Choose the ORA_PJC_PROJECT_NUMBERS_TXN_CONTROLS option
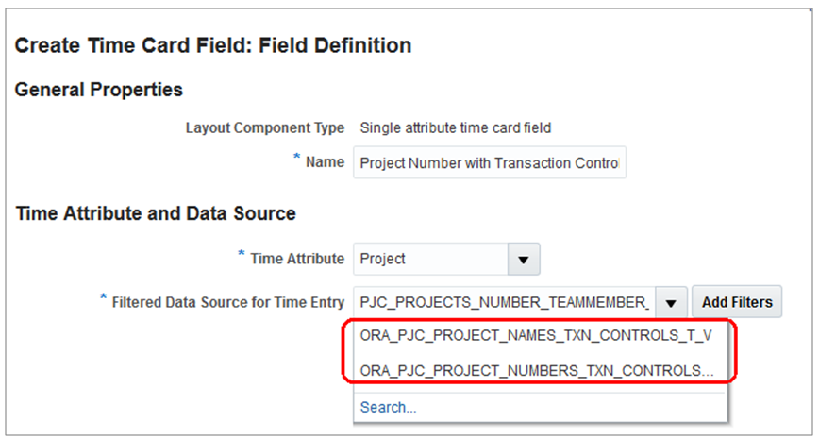 535,370
